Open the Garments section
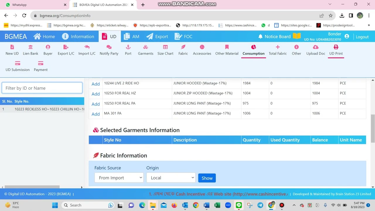 pyautogui.click(x=146, y=50)
